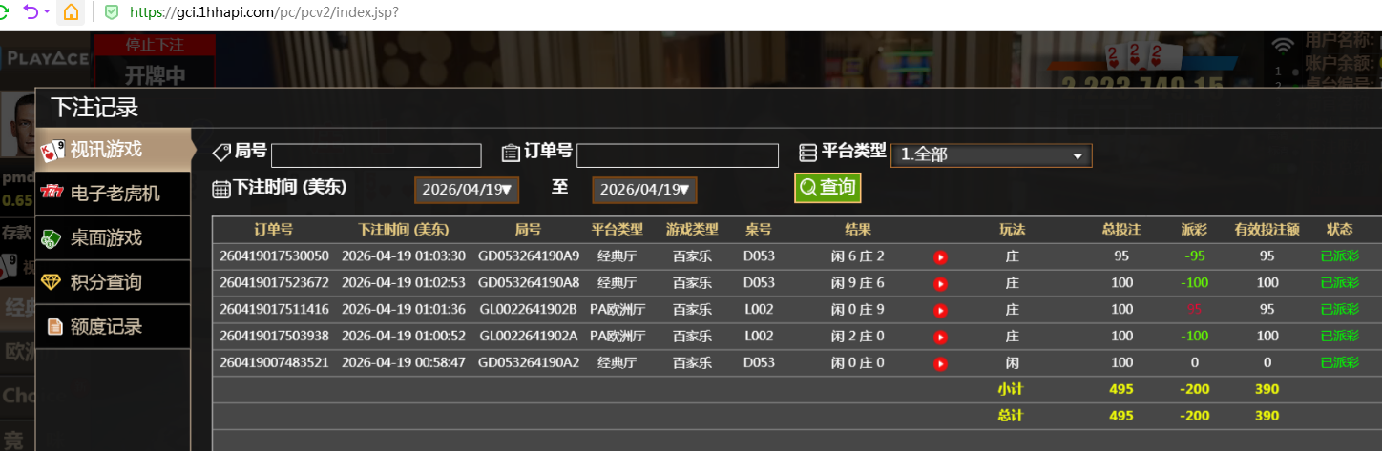Viewport: 1382px width, 451px height.
Task: Click the document icon beside 额度记录
Action: click(x=55, y=327)
